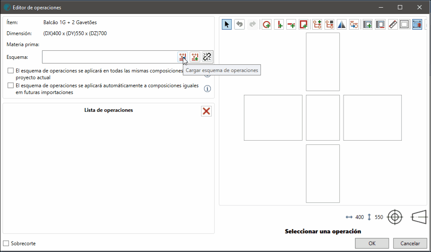
Task: Click the save new scheme icon
Action: coord(195,57)
